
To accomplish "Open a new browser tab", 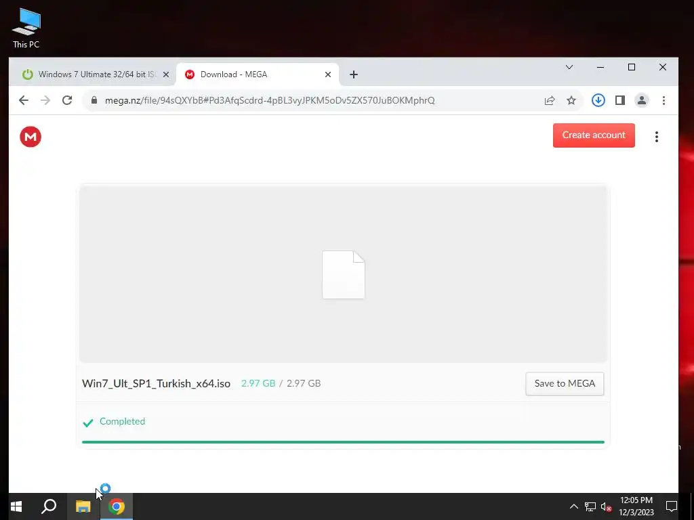I will [353, 74].
